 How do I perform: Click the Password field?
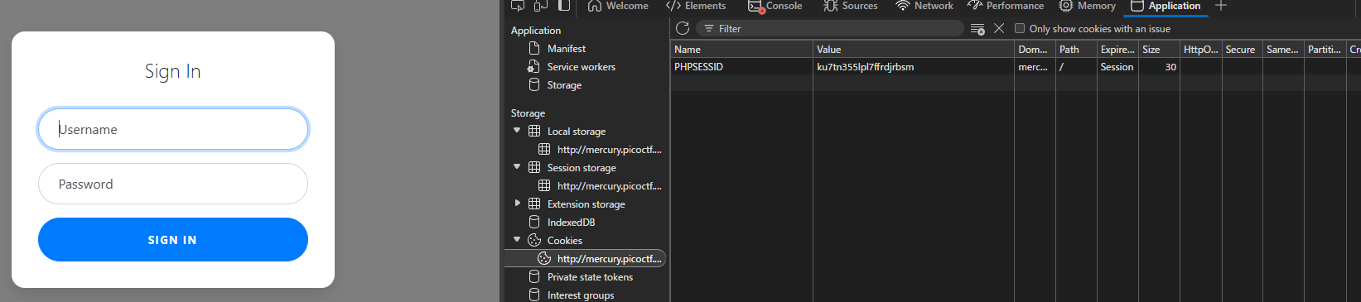173,184
